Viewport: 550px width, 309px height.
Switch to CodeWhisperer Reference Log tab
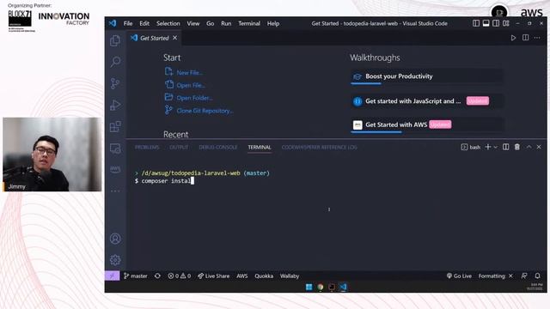(x=319, y=147)
